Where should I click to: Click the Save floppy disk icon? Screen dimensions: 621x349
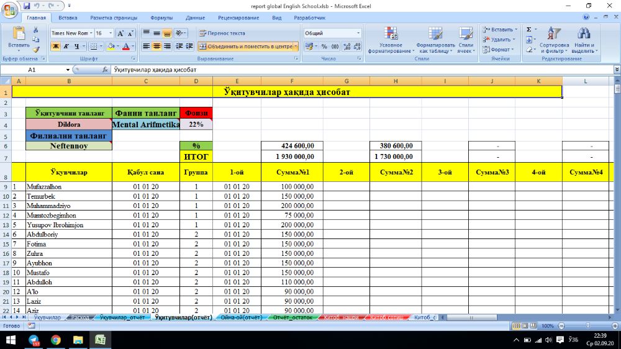point(27,6)
